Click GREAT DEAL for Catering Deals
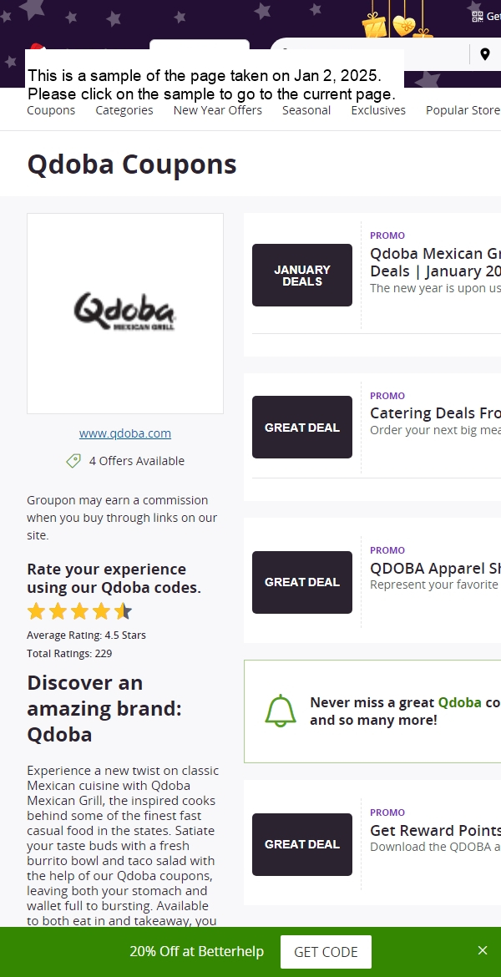Viewport: 501px width, 977px height. click(302, 427)
